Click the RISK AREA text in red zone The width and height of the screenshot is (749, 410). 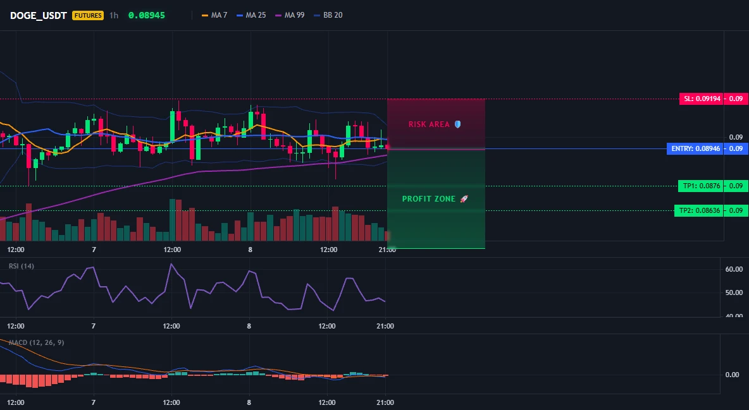429,124
